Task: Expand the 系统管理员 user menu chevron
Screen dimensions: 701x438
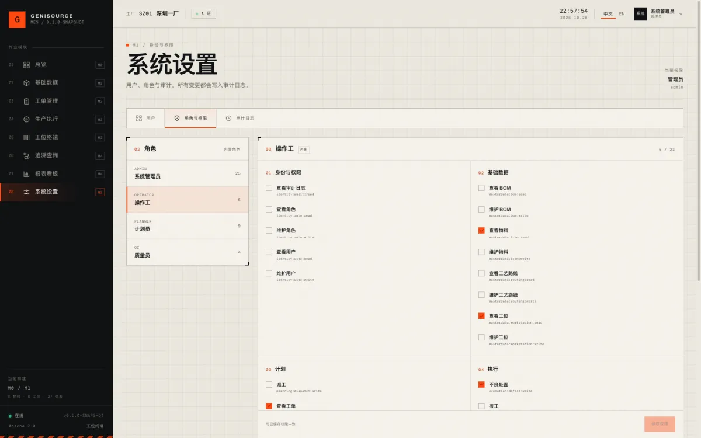Action: [681, 13]
